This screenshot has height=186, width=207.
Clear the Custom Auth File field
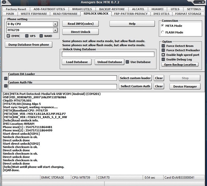coord(159,86)
